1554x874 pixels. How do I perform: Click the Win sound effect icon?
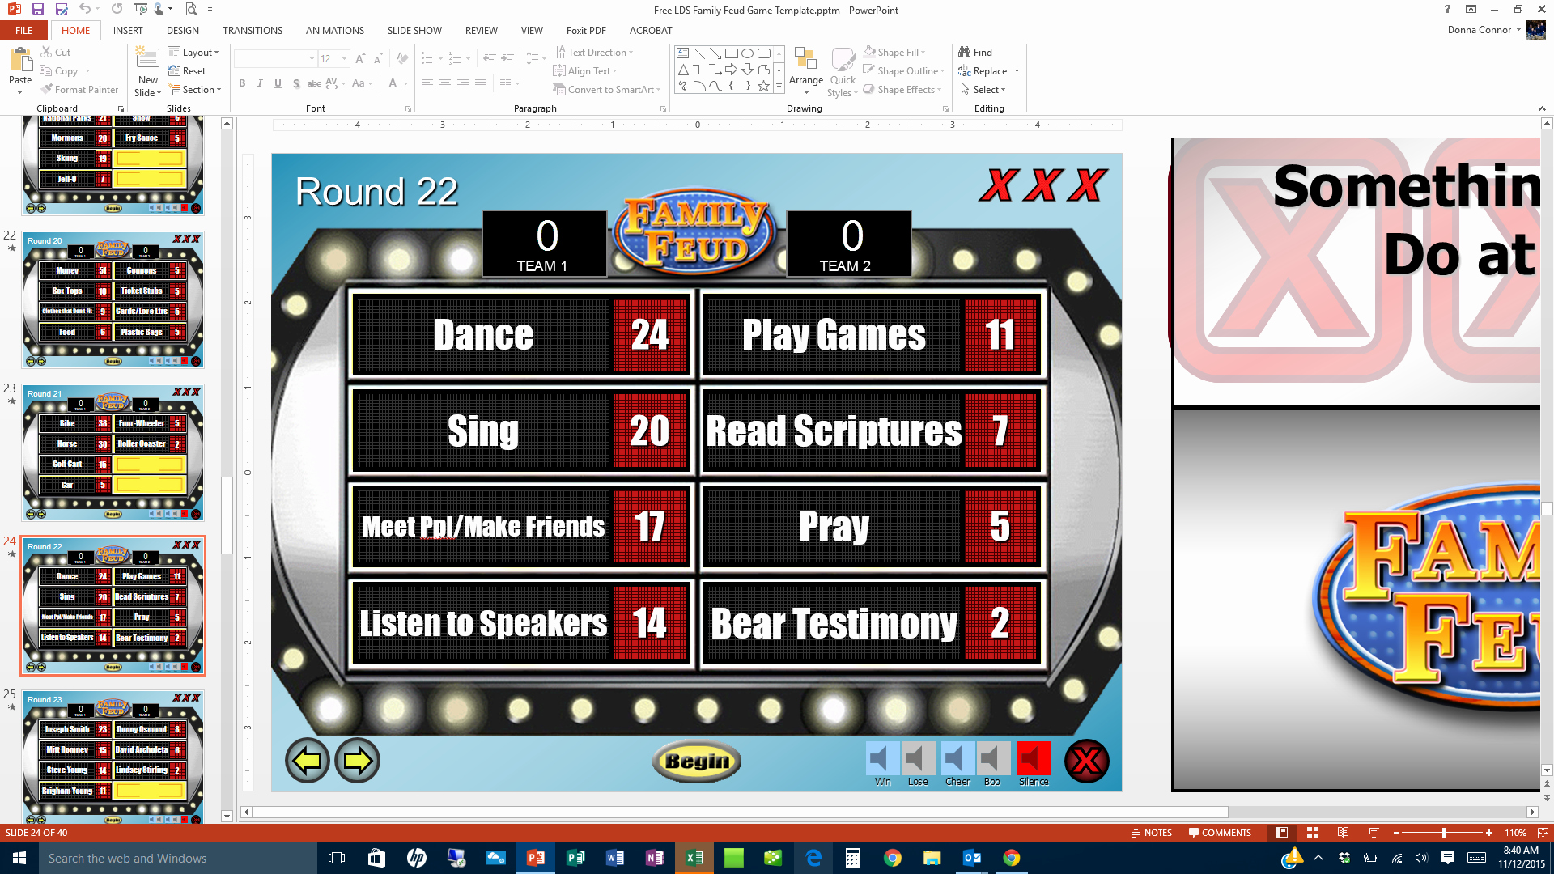pyautogui.click(x=880, y=757)
